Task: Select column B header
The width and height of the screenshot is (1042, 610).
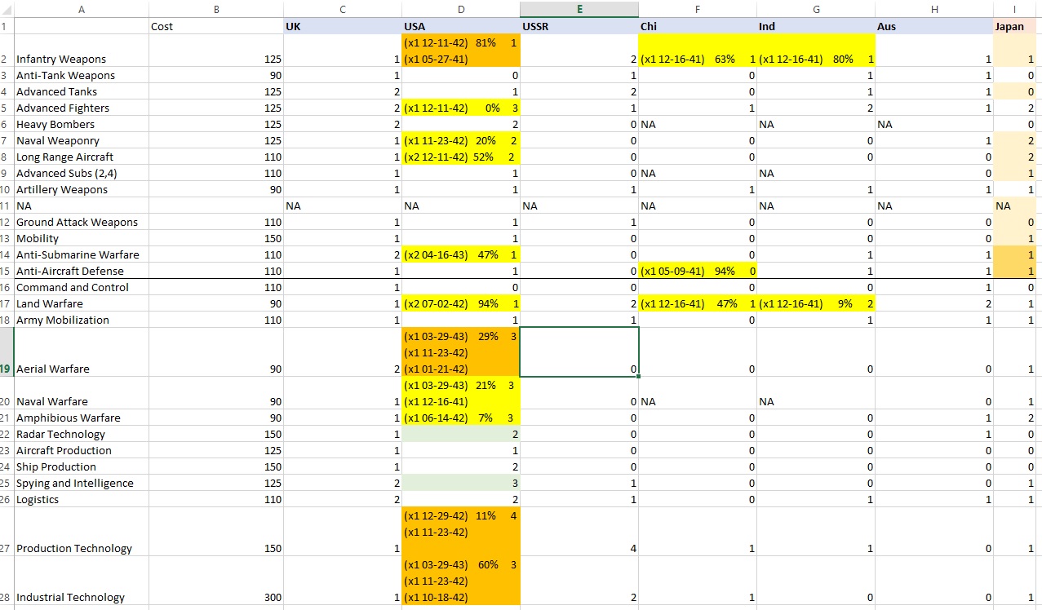Action: (215, 9)
